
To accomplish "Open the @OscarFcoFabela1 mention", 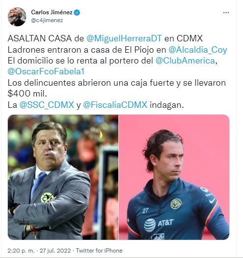I will 46,71.
